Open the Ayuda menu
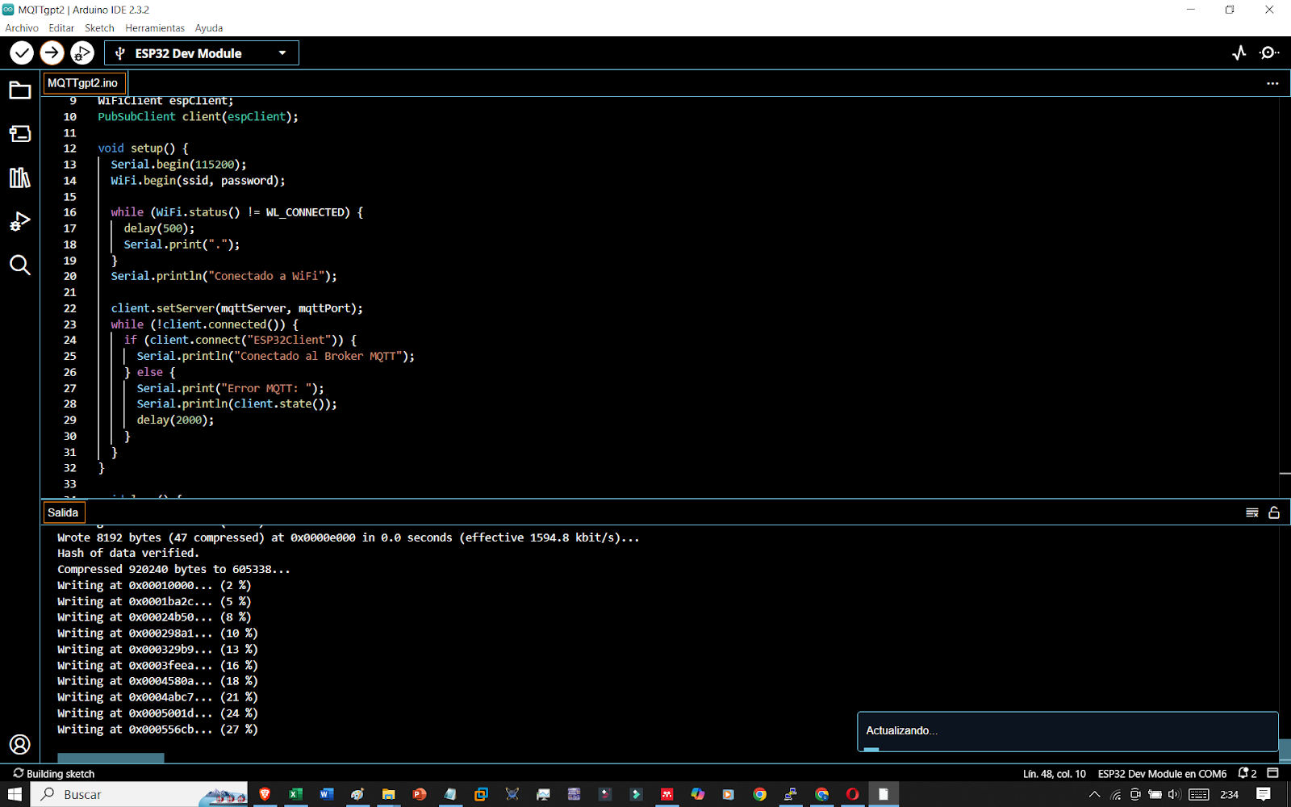The image size is (1291, 807). (209, 28)
